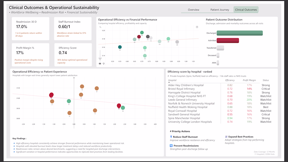Open the help question-mark icon on the scatter chart
Screen dimensions: 288x162
[x=197, y=27]
